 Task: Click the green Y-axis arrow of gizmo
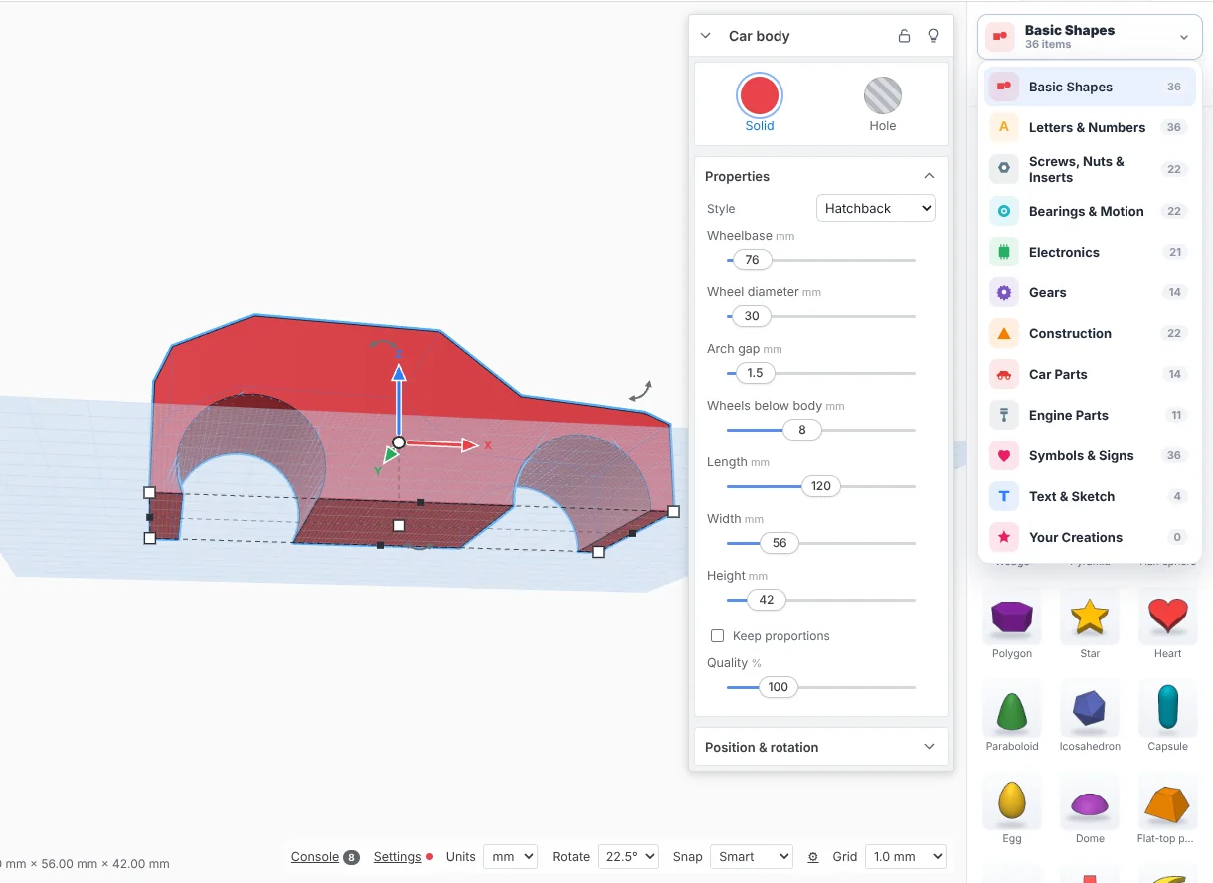[390, 456]
